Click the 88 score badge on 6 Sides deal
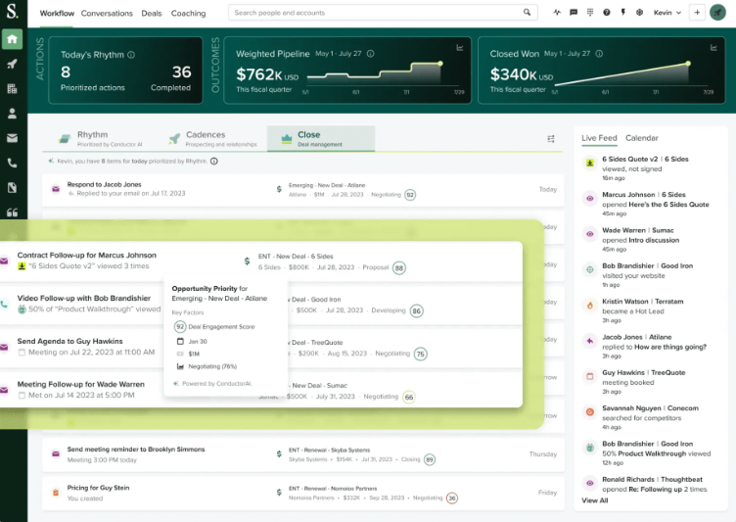The height and width of the screenshot is (522, 736). 399,267
